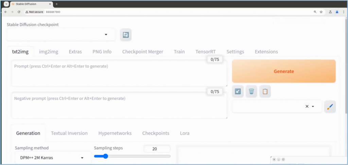Open the Extensions tab

coord(266,52)
